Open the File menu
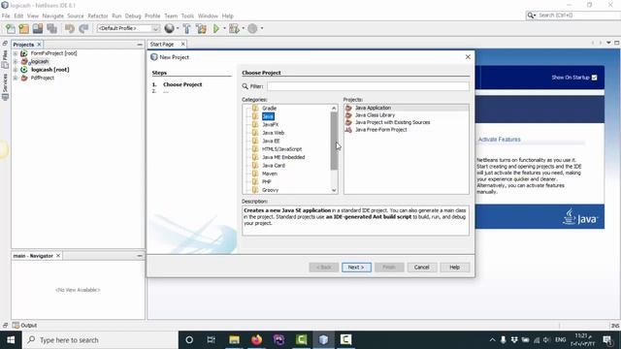The width and height of the screenshot is (621, 349). [x=6, y=16]
